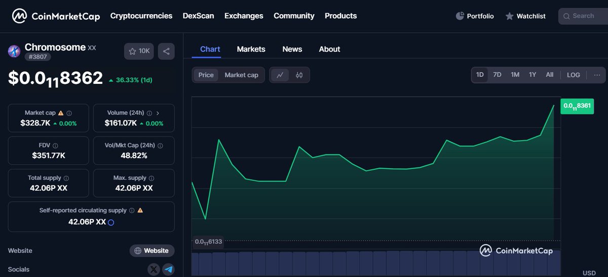Select the line chart type icon
608x277 pixels.
pyautogui.click(x=280, y=75)
